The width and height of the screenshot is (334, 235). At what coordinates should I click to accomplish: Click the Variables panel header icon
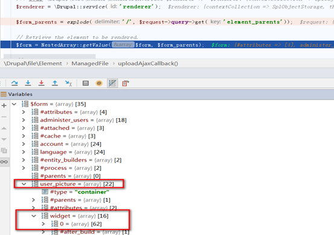[4, 94]
